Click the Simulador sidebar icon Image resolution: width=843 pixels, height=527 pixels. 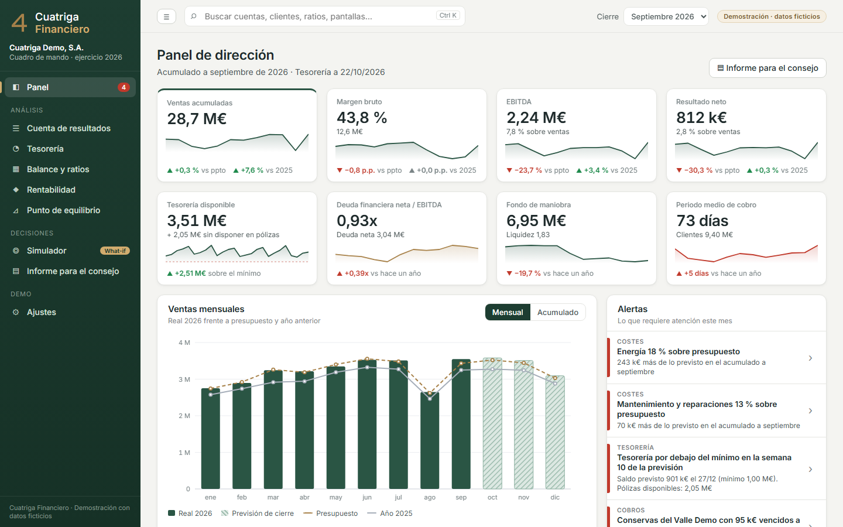tap(16, 251)
